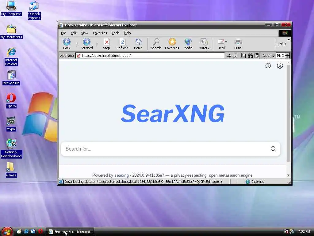Select the Outlook Express desktop icon
This screenshot has width=314, height=236.
[x=34, y=10]
